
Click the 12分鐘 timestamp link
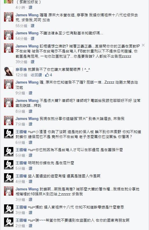(x=21, y=75)
